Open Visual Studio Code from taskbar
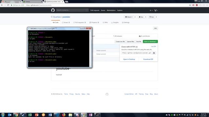This screenshot has width=209, height=117. (x=57, y=115)
